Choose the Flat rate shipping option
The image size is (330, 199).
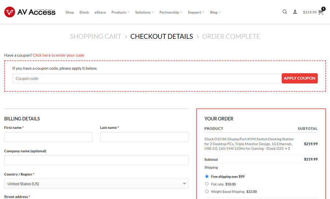pyautogui.click(x=207, y=184)
